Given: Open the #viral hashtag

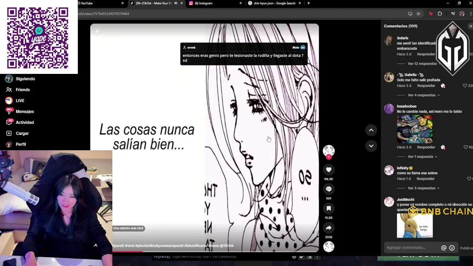Looking at the screenshot, I should [130, 246].
